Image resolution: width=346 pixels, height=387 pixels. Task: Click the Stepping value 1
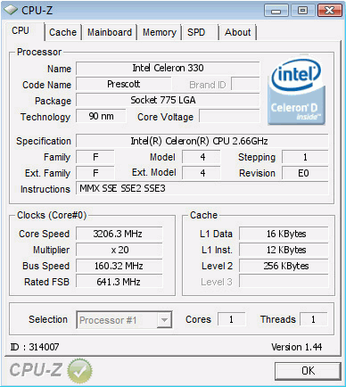pos(305,157)
